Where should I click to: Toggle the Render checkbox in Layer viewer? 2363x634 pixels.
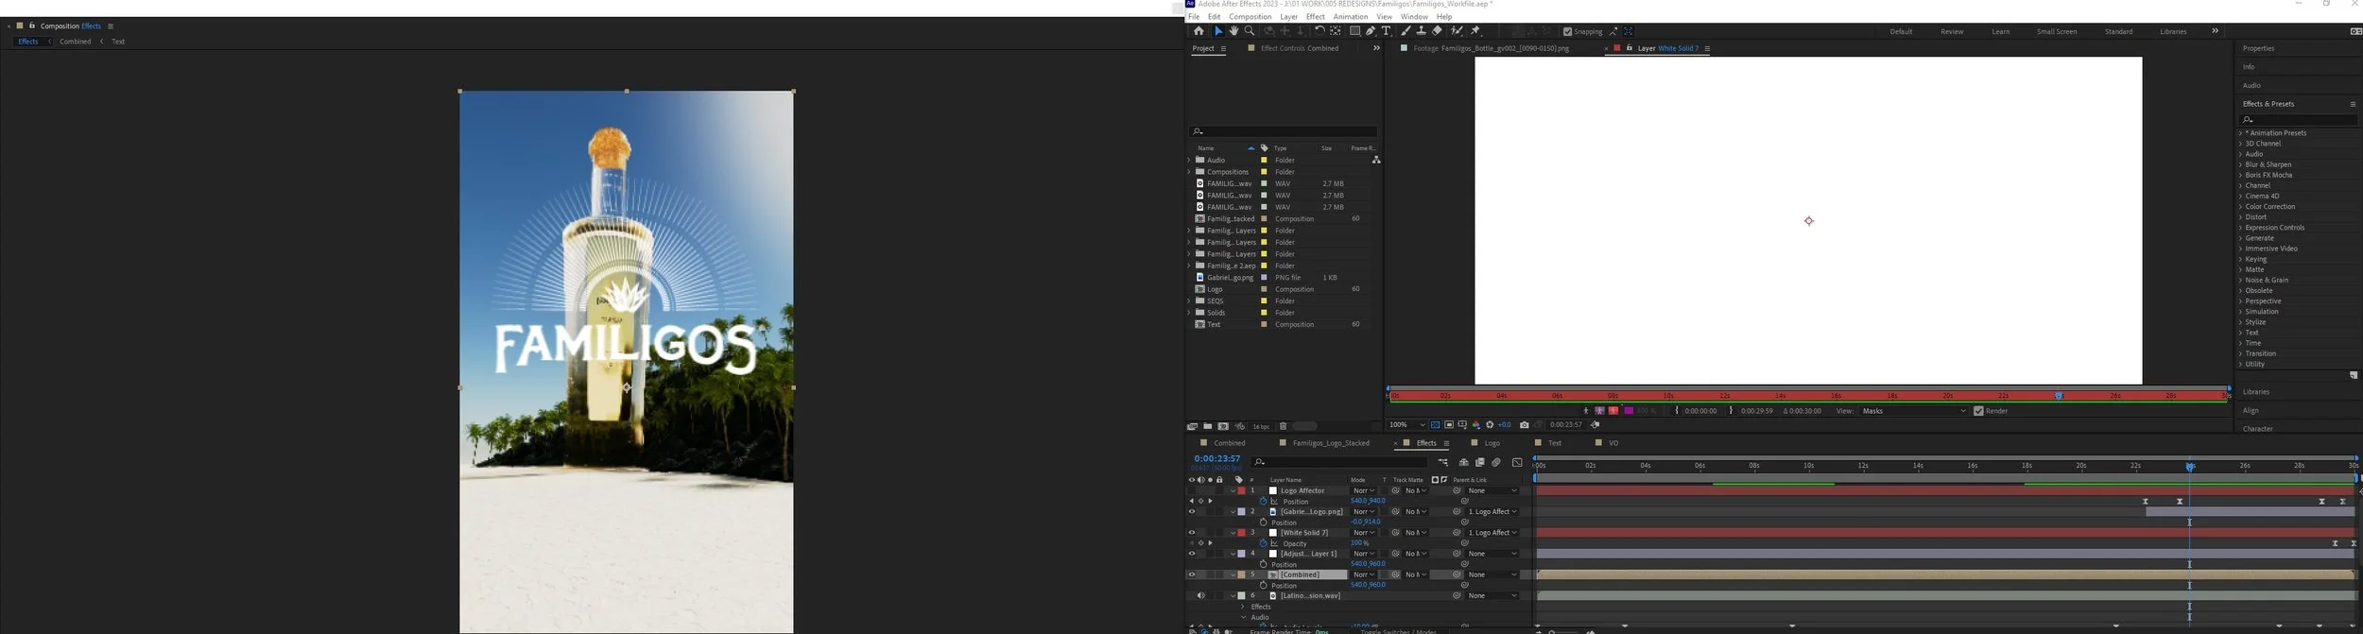[1978, 411]
